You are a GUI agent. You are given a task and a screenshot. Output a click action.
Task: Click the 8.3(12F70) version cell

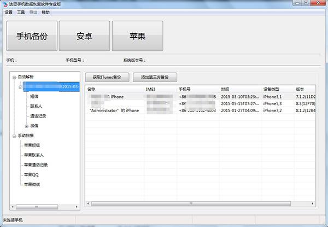point(306,103)
